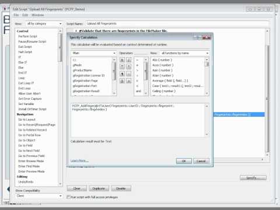The image size is (280, 210).
Task: Click the Clear button
Action: coord(77,188)
